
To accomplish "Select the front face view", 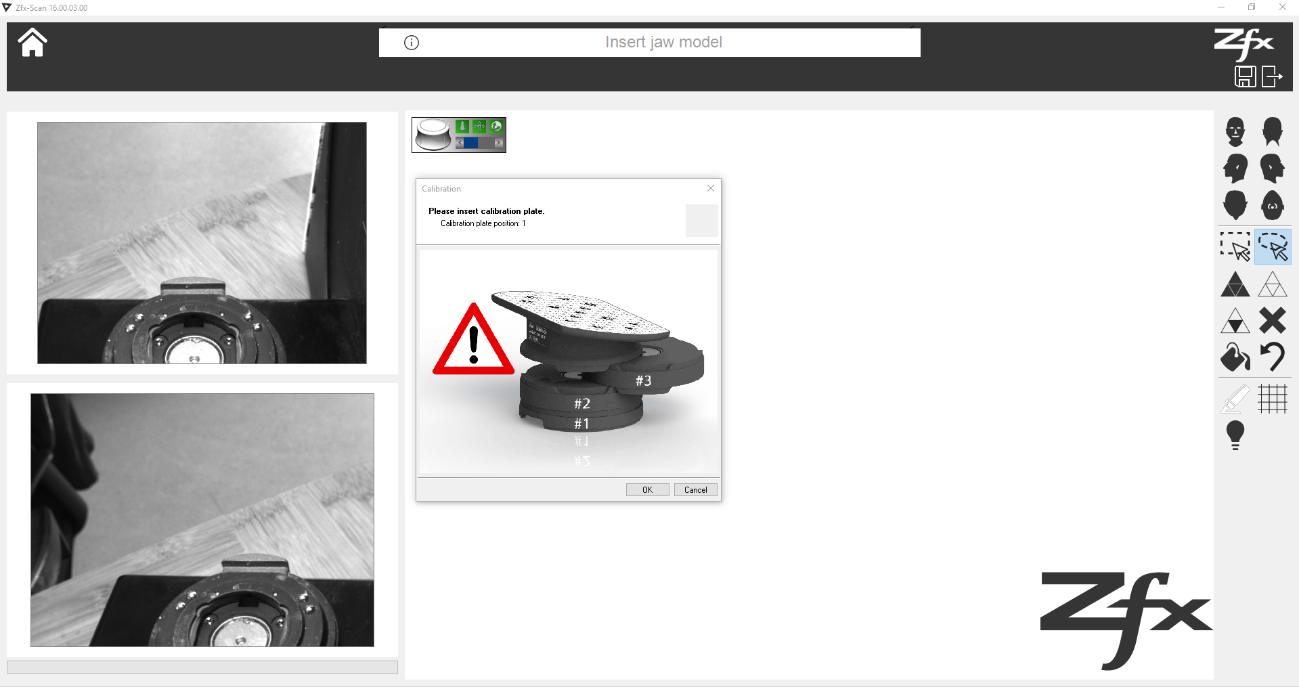I will click(1235, 131).
